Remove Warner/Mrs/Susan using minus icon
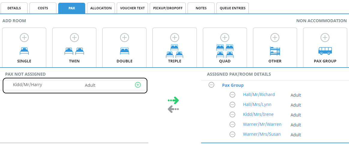 [x=232, y=134]
